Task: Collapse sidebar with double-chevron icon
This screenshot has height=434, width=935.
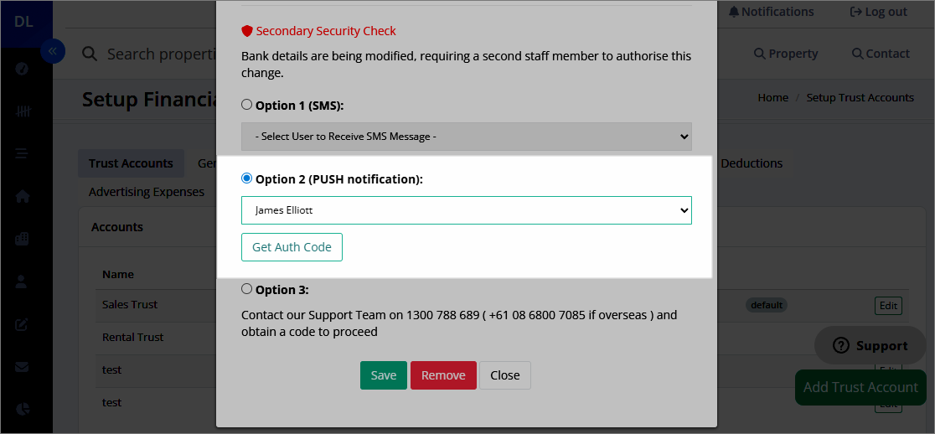Action: (53, 51)
